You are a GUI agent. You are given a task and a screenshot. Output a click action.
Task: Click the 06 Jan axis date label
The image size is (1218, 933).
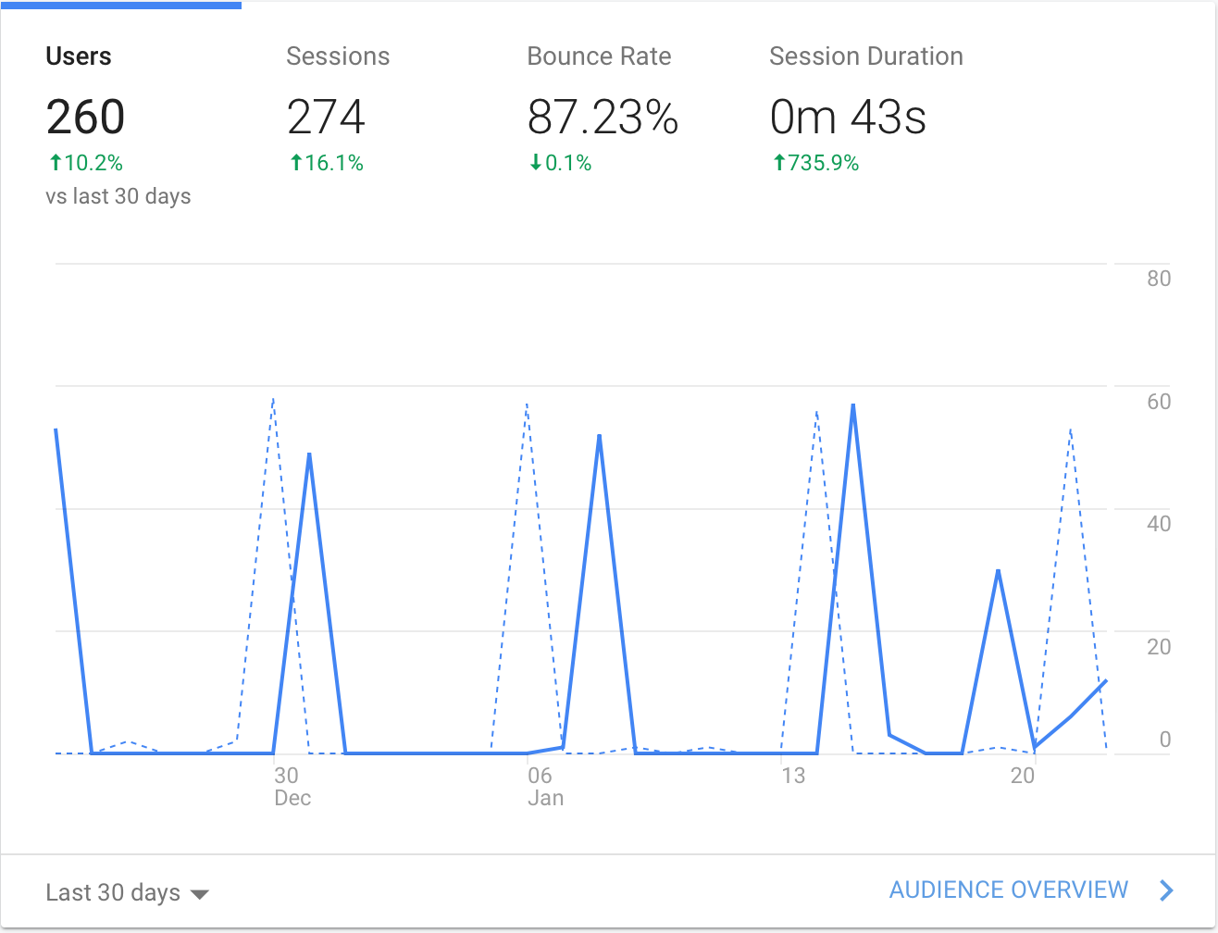(545, 787)
